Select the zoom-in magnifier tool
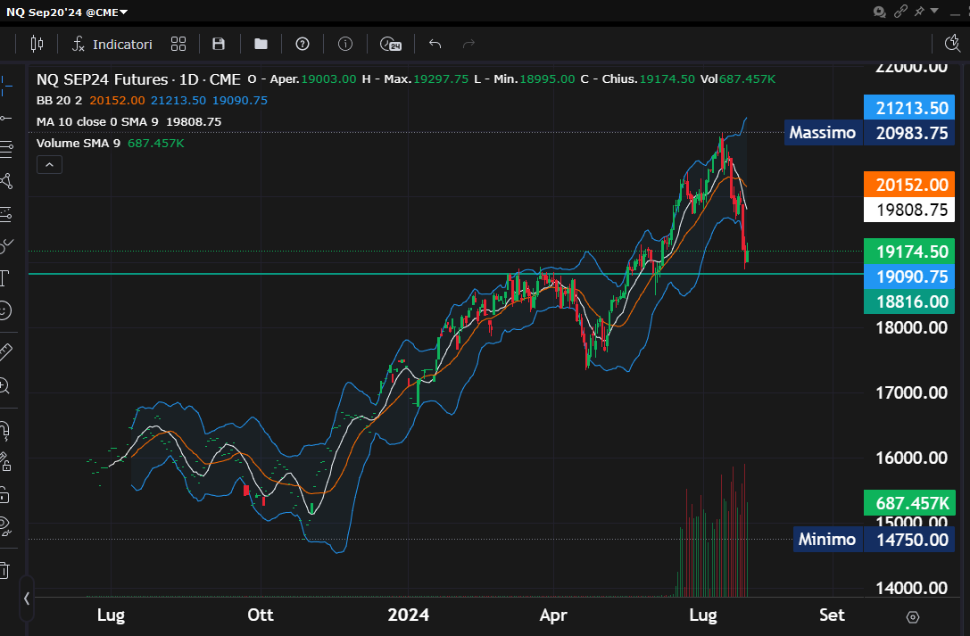The image size is (970, 636). (6, 385)
